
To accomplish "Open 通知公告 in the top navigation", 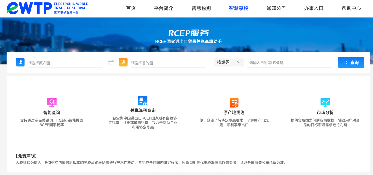I will pyautogui.click(x=276, y=8).
